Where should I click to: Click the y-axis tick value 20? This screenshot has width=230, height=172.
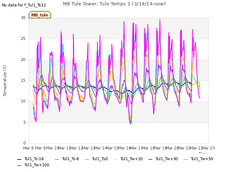(x=23, y=60)
